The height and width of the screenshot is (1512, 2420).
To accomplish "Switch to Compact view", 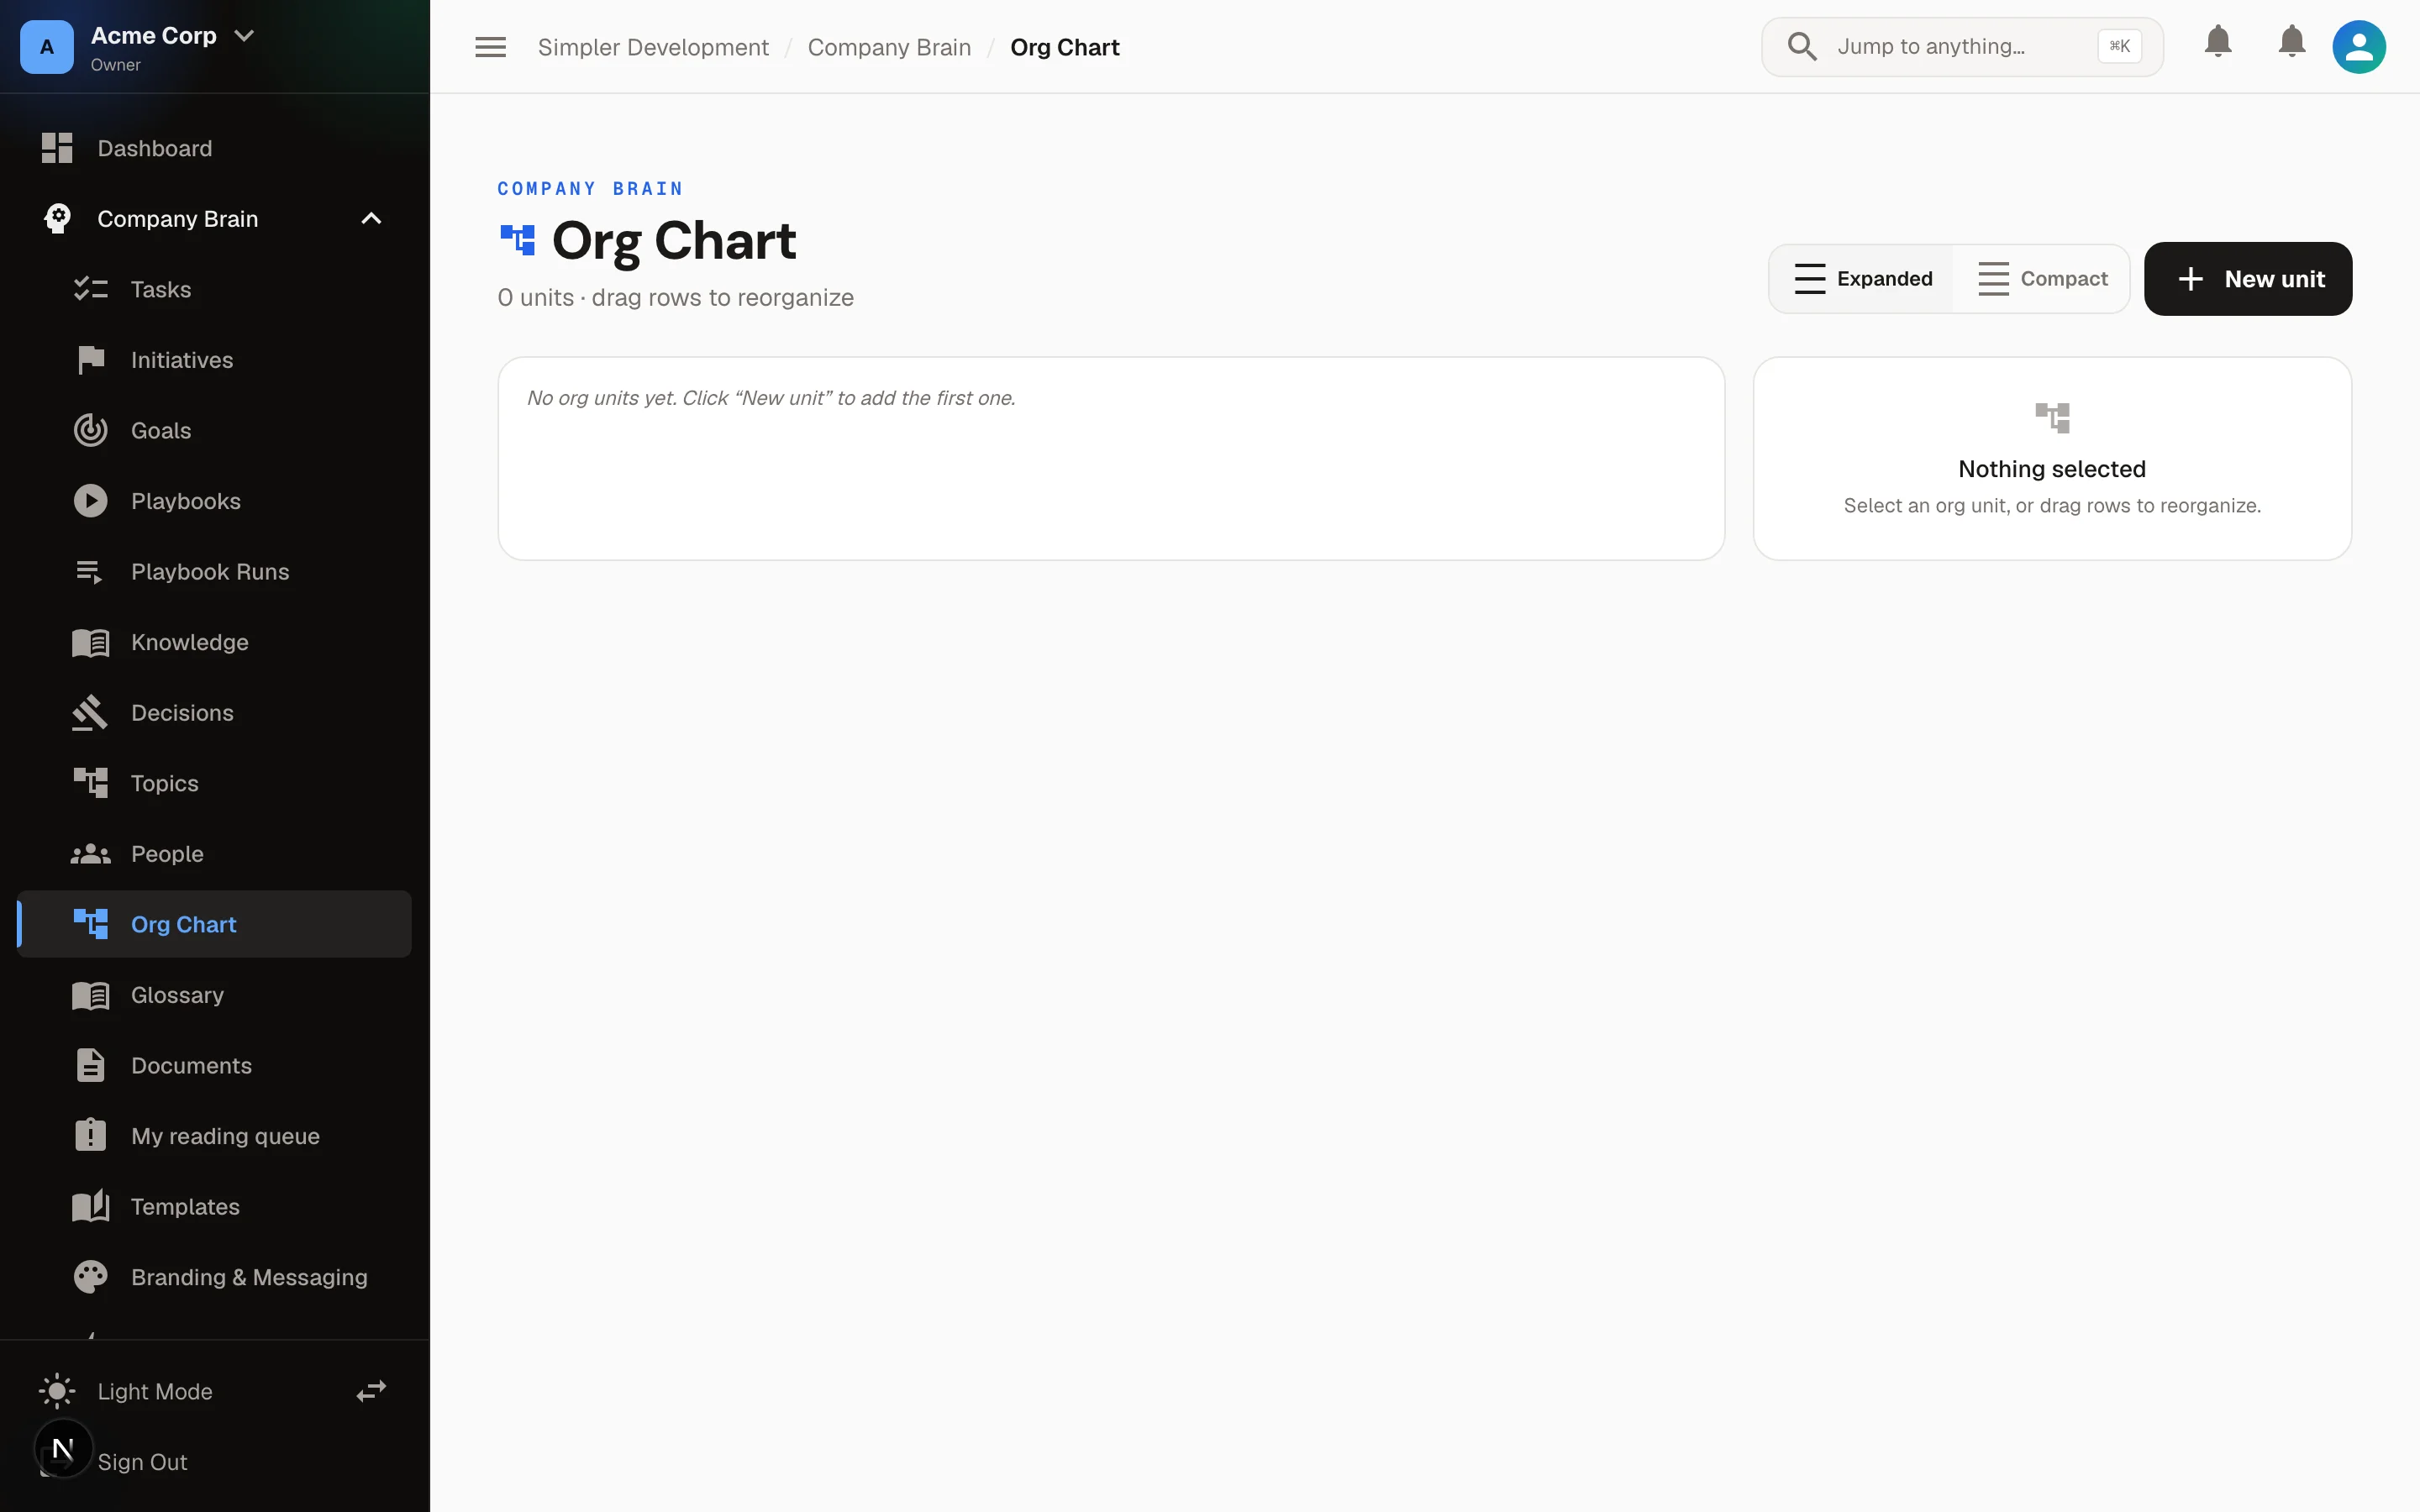I will click(2042, 279).
